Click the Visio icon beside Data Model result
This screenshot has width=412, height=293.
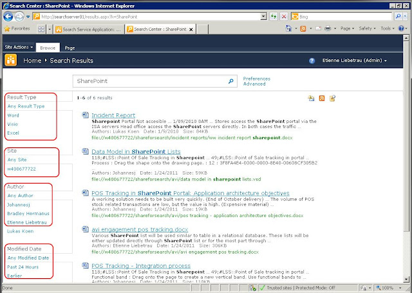tap(85, 151)
